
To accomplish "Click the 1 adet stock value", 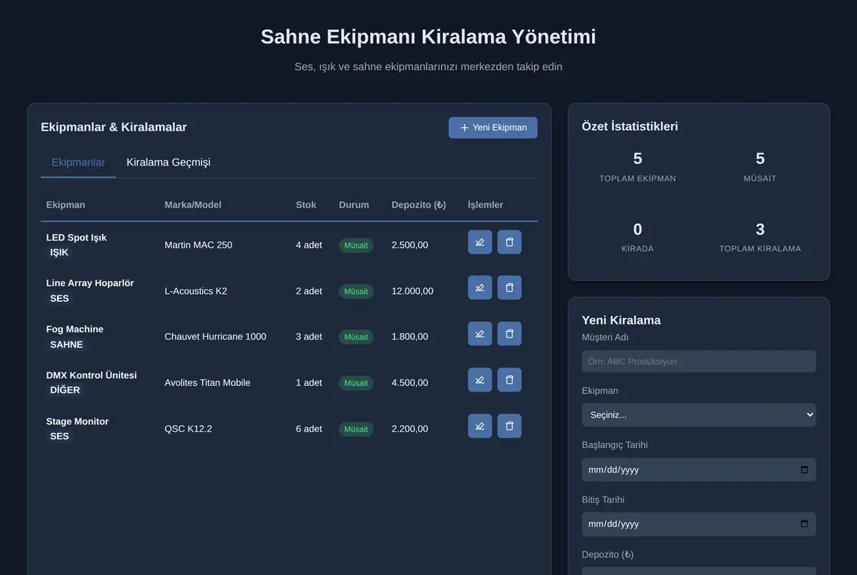I will (309, 383).
